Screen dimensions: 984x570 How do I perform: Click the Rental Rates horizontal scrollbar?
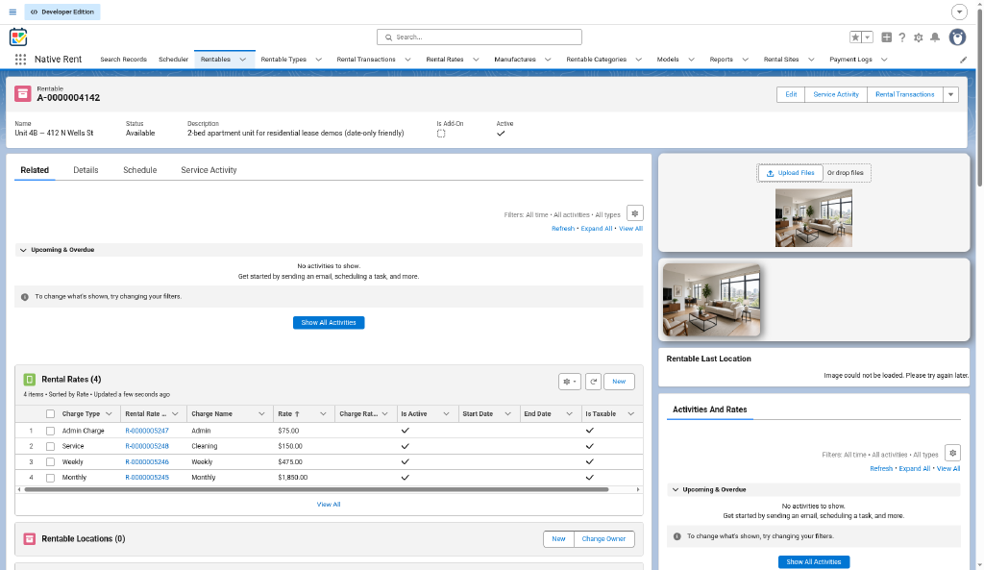coord(316,489)
